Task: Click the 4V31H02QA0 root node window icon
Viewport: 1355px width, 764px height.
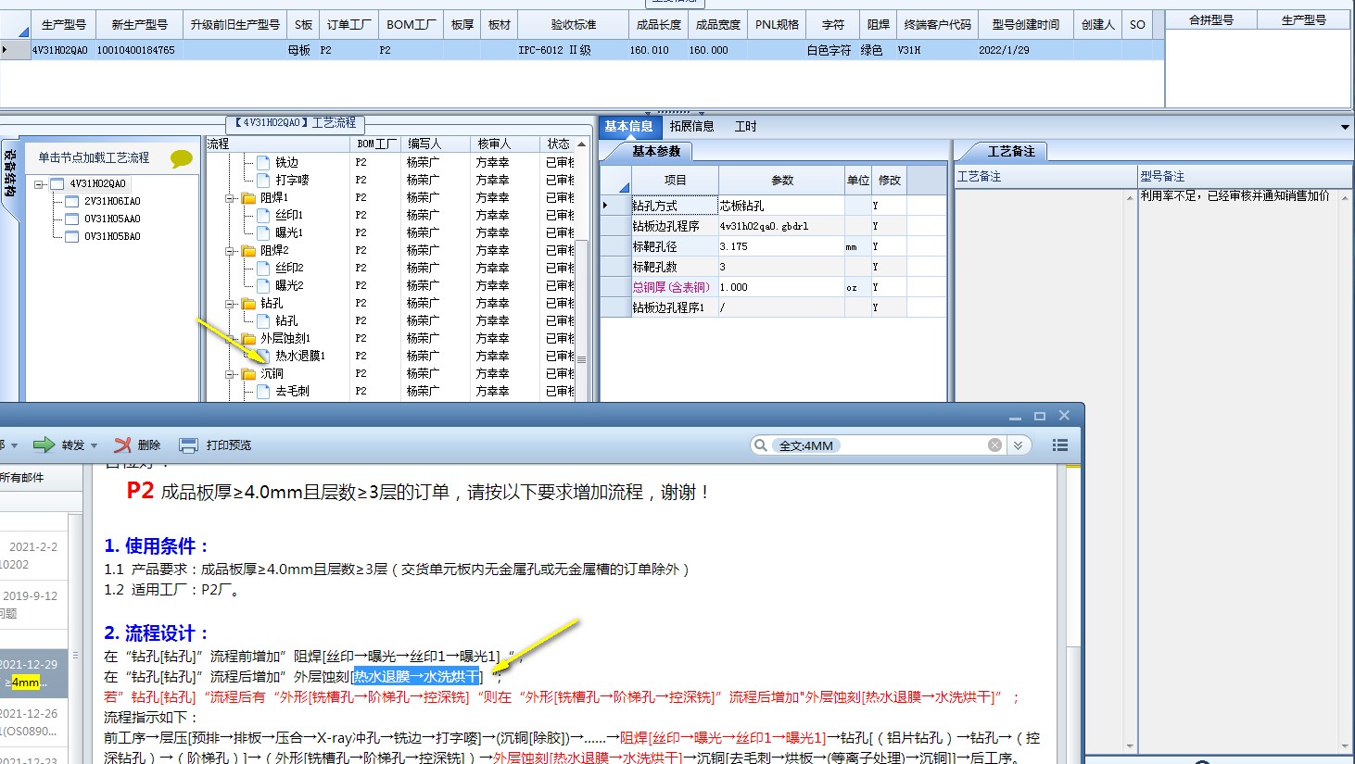Action: coord(57,184)
